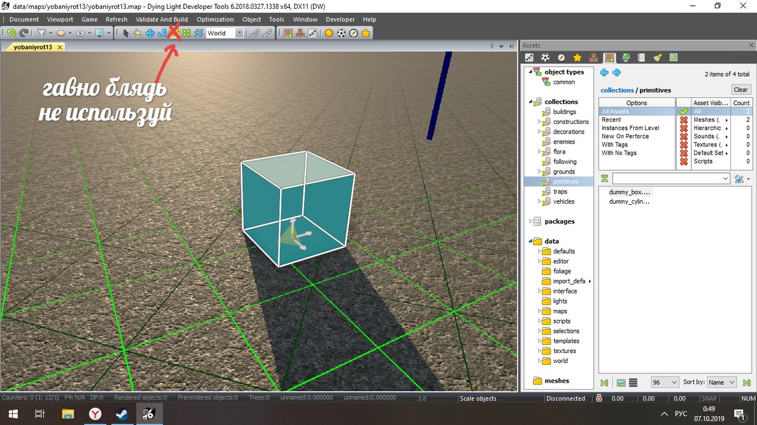Click the second chain unlink icon
The width and height of the screenshot is (757, 425).
coord(268,34)
